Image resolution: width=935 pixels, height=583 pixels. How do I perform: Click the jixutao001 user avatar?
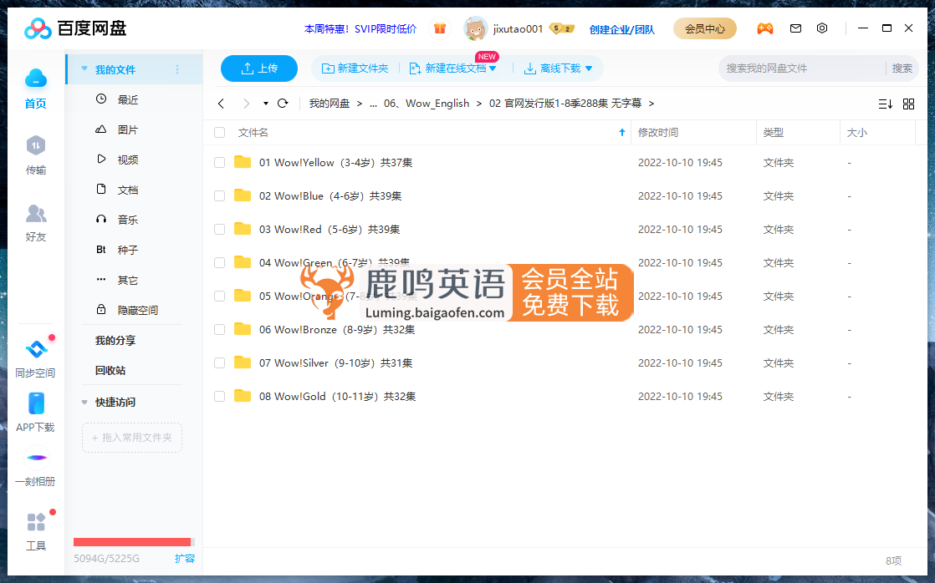coord(475,28)
